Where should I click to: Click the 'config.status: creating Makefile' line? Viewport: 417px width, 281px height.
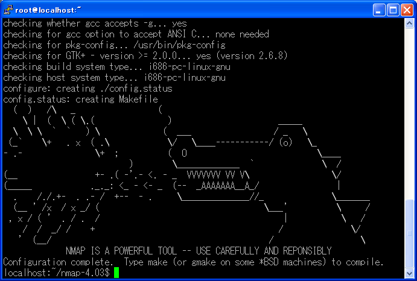click(x=81, y=99)
